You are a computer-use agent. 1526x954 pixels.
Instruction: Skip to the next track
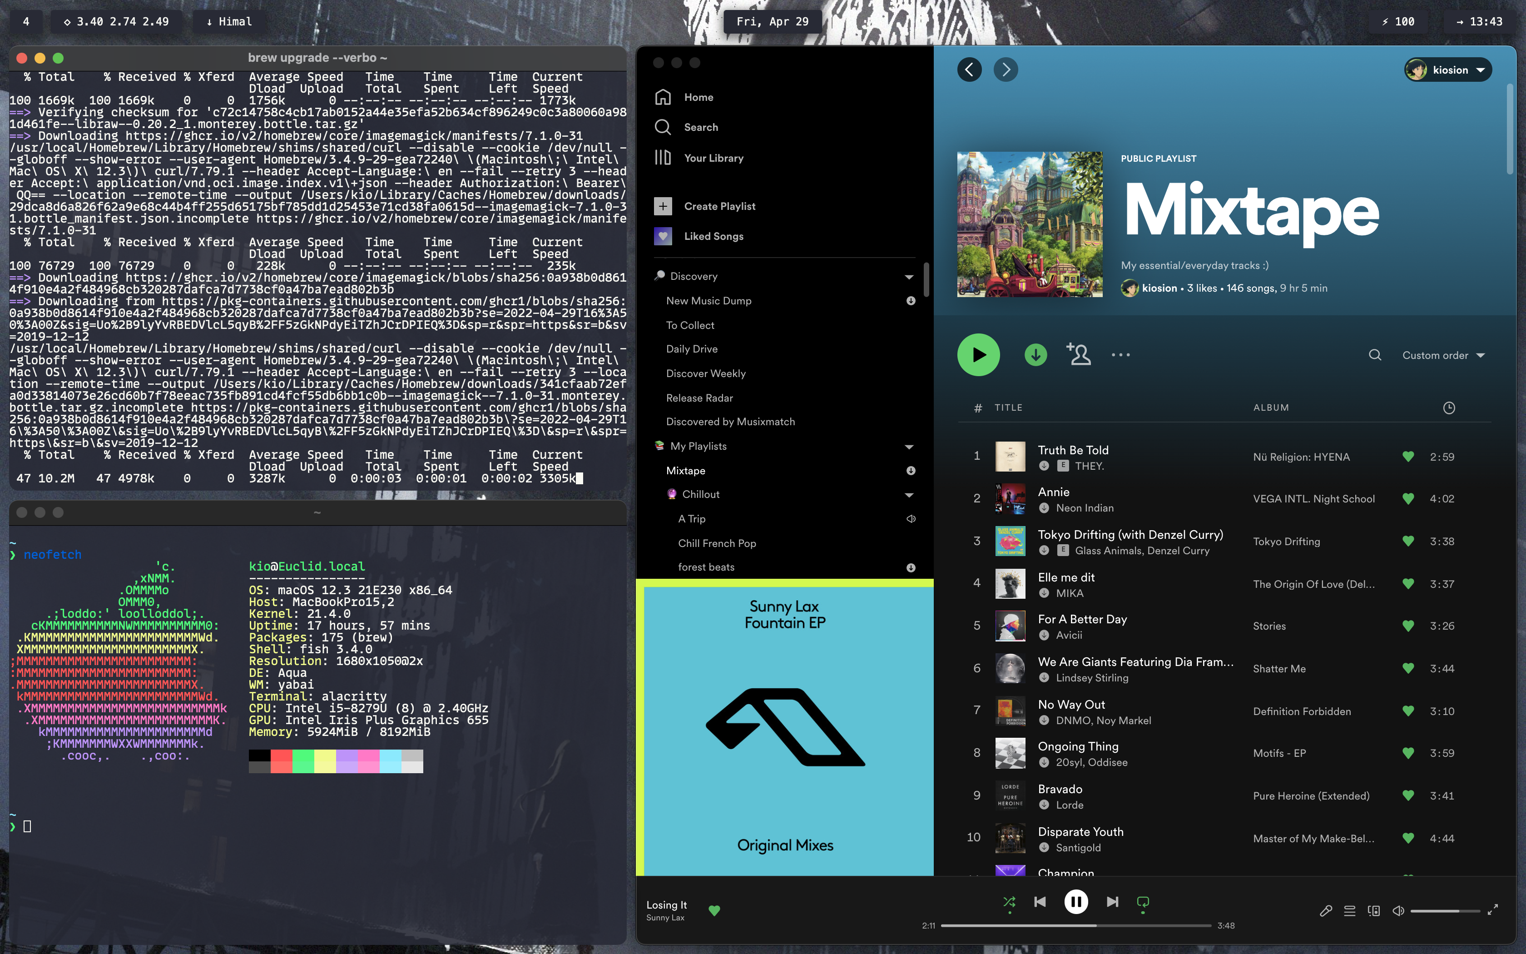[x=1112, y=902]
